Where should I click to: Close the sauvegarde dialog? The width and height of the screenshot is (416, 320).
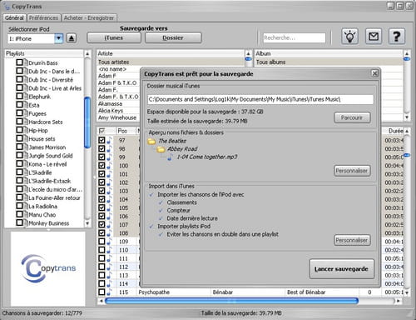[374, 73]
